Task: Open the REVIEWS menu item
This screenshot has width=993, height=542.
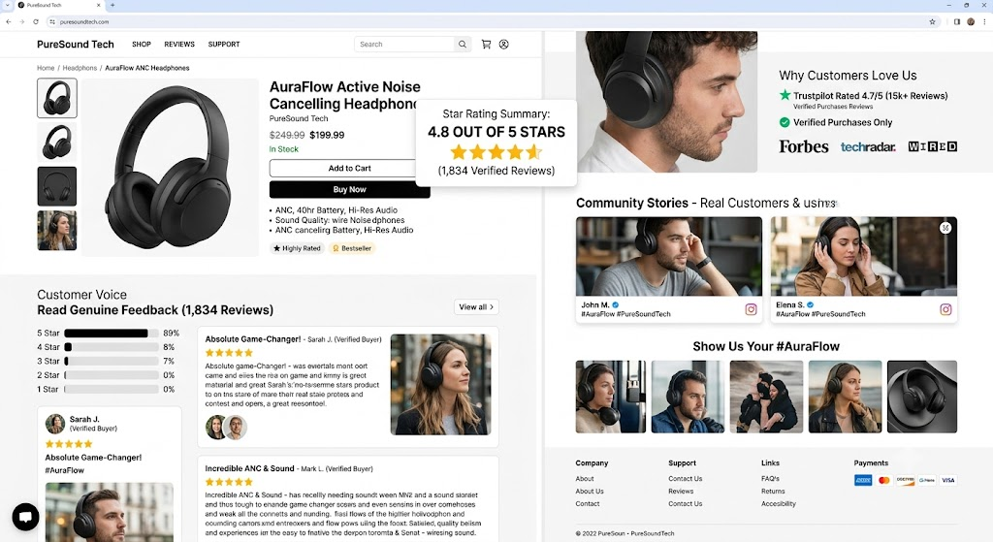Action: 179,45
